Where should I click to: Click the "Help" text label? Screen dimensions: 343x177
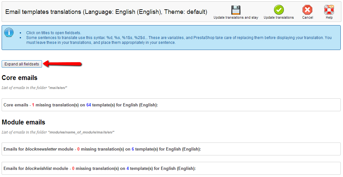[x=329, y=18]
